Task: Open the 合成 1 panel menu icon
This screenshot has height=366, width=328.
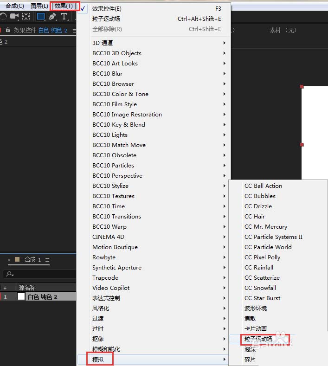Action: [x=47, y=260]
